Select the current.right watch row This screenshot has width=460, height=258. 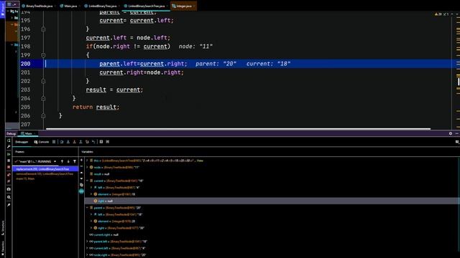point(272,234)
